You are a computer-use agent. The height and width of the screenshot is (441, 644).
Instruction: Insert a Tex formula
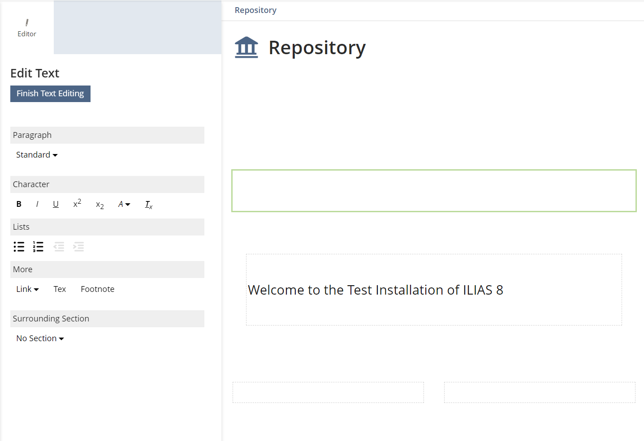(60, 289)
